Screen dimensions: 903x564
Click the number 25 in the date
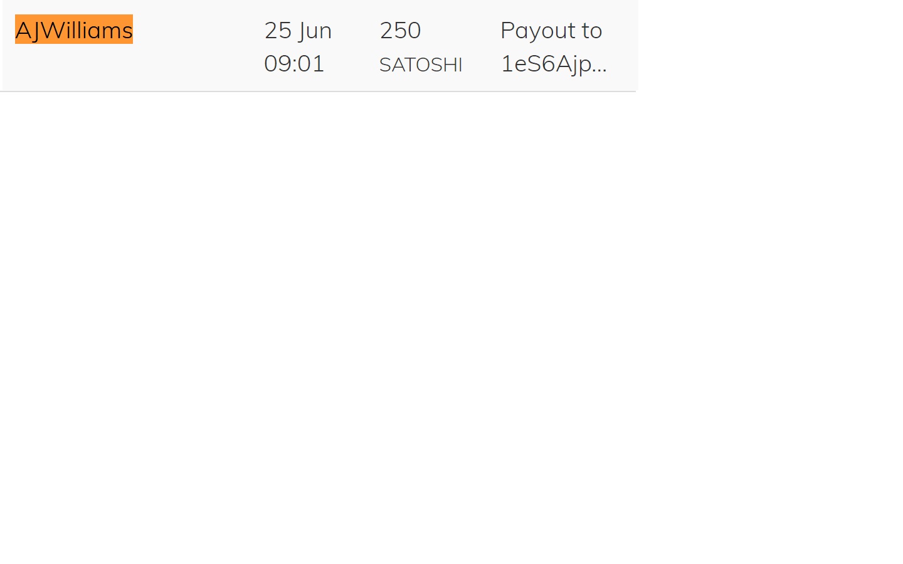point(278,30)
